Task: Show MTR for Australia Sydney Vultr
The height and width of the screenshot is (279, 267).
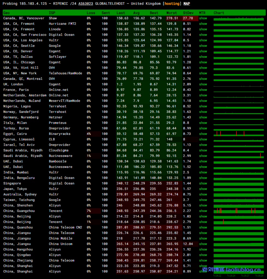Action: click(x=203, y=194)
